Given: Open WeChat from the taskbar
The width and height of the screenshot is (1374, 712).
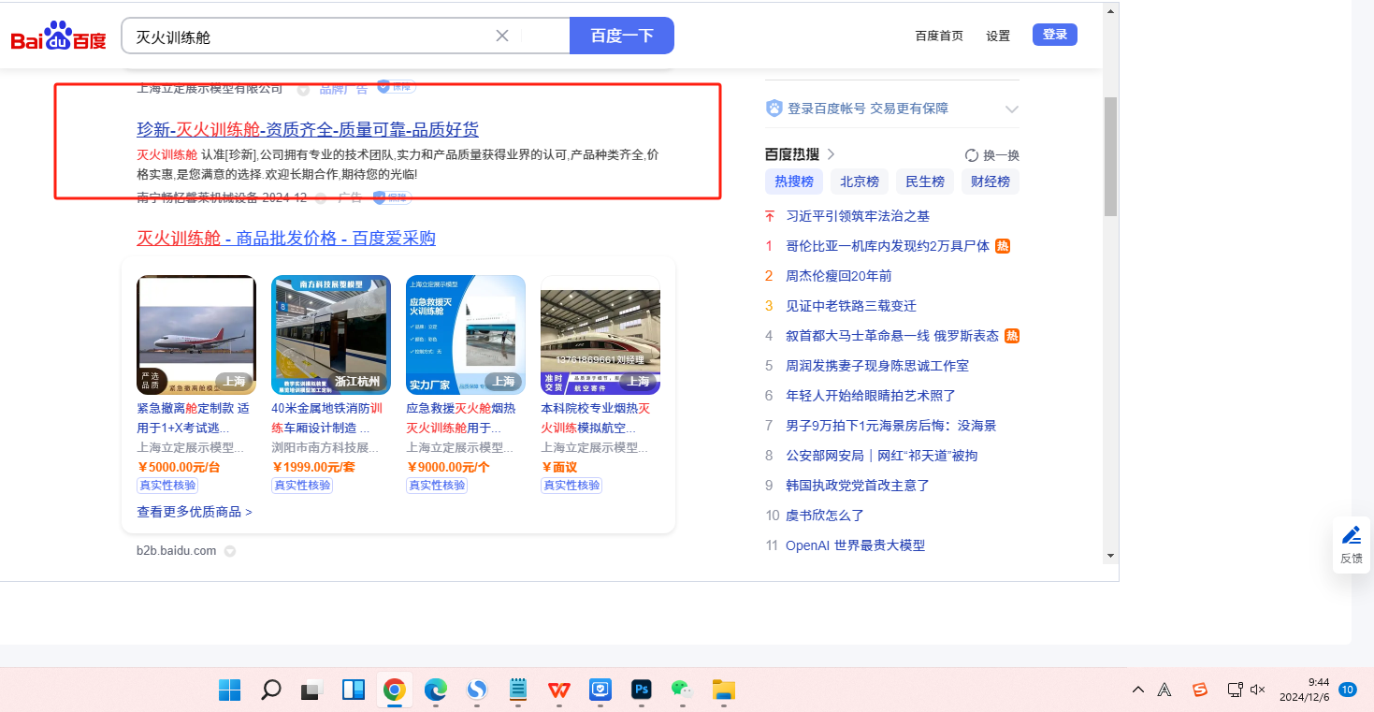Looking at the screenshot, I should [x=681, y=690].
